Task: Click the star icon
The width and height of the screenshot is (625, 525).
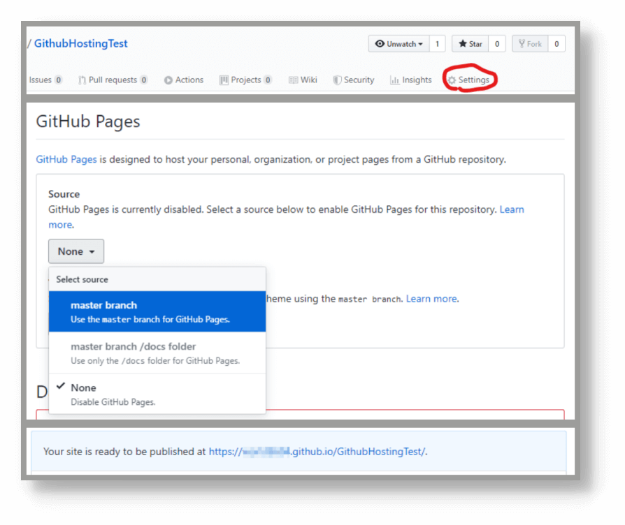Action: [462, 44]
